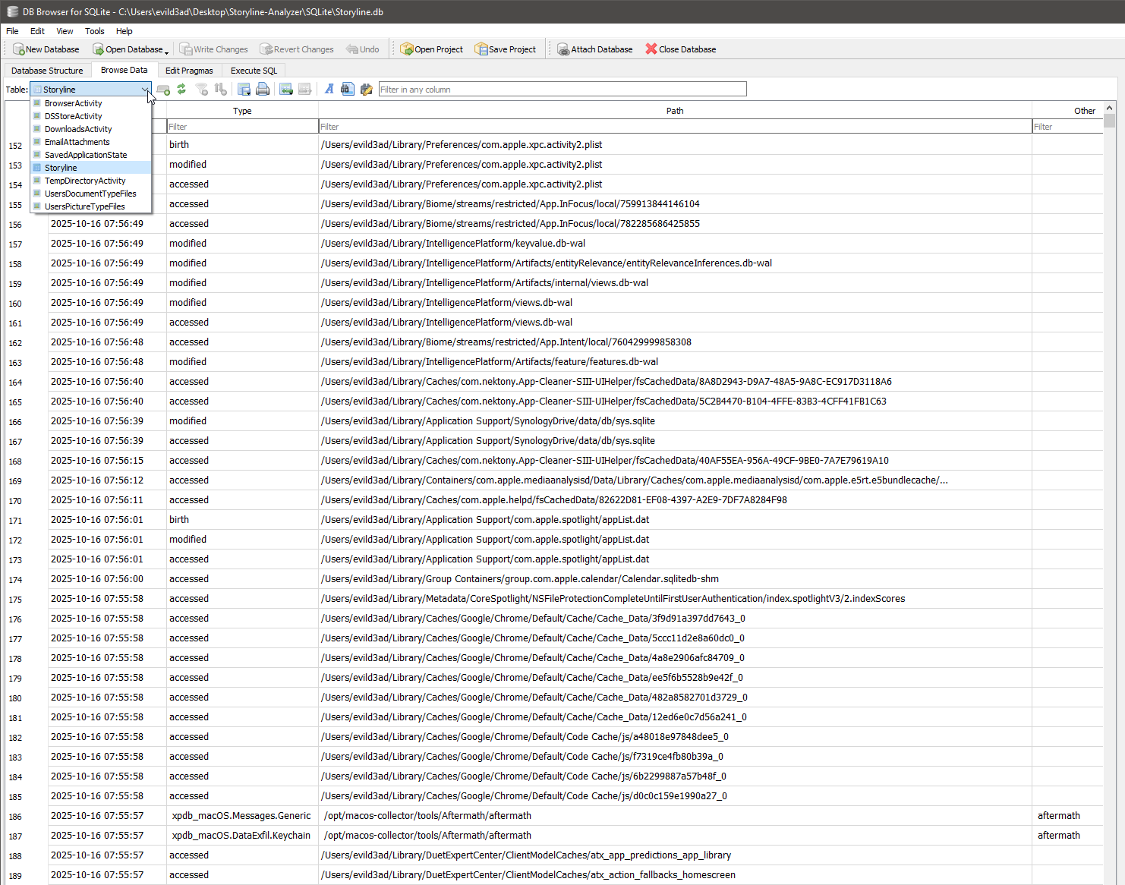Click the binoculars-with-pencil replace icon

[x=367, y=89]
